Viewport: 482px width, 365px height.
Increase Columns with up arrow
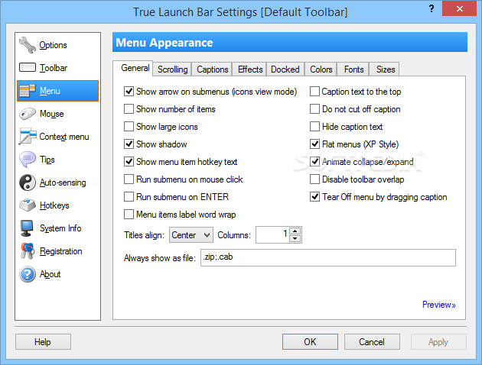[295, 231]
